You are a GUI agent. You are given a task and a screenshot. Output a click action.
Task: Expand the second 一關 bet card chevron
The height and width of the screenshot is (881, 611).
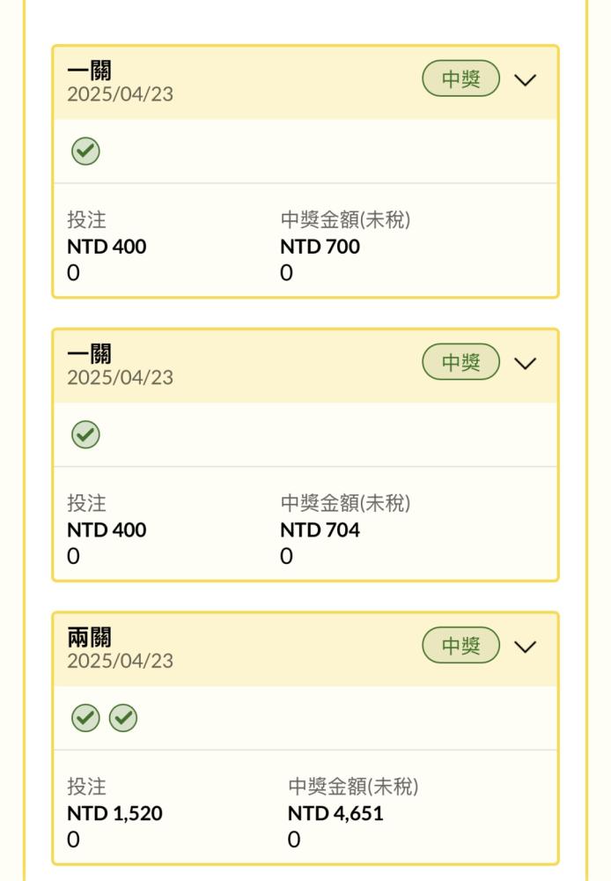[x=525, y=363]
